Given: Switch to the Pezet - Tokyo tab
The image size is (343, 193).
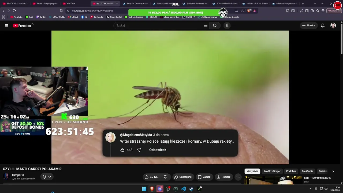Looking at the screenshot, I should (x=45, y=3).
